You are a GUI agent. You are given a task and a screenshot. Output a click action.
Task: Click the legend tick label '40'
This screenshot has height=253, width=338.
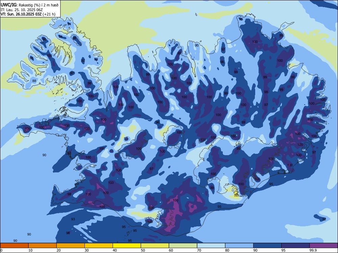[x=115, y=250]
